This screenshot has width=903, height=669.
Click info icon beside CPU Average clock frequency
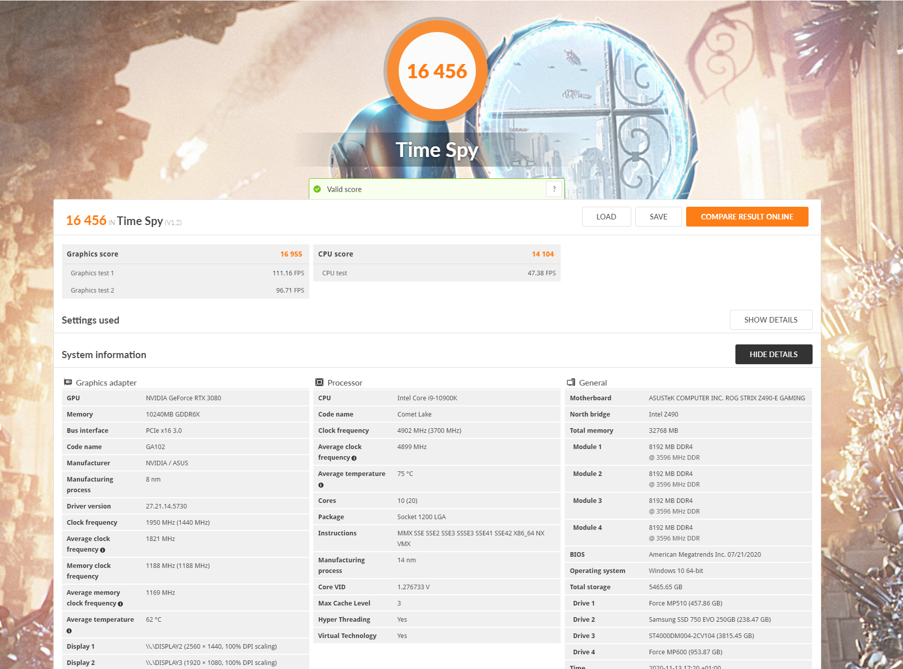pyautogui.click(x=354, y=458)
